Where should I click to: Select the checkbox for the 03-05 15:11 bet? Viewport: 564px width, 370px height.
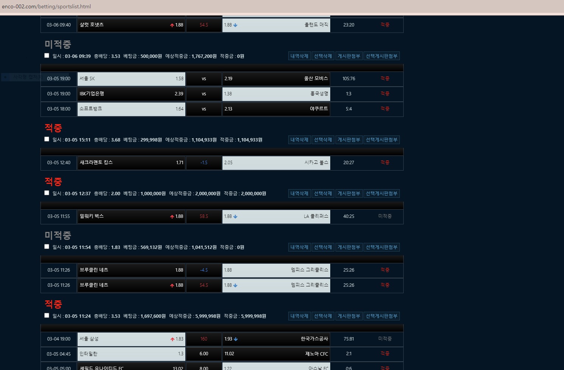47,139
